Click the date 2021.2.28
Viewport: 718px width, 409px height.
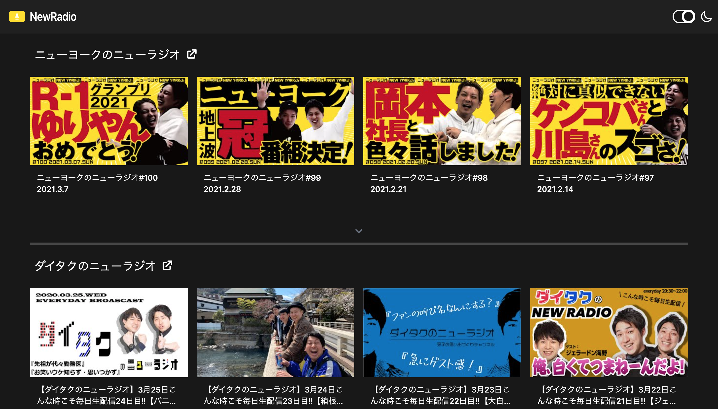click(222, 189)
